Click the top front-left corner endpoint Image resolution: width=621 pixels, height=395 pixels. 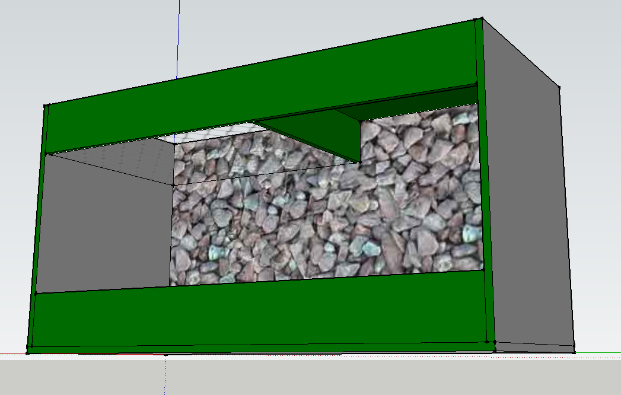pos(46,106)
